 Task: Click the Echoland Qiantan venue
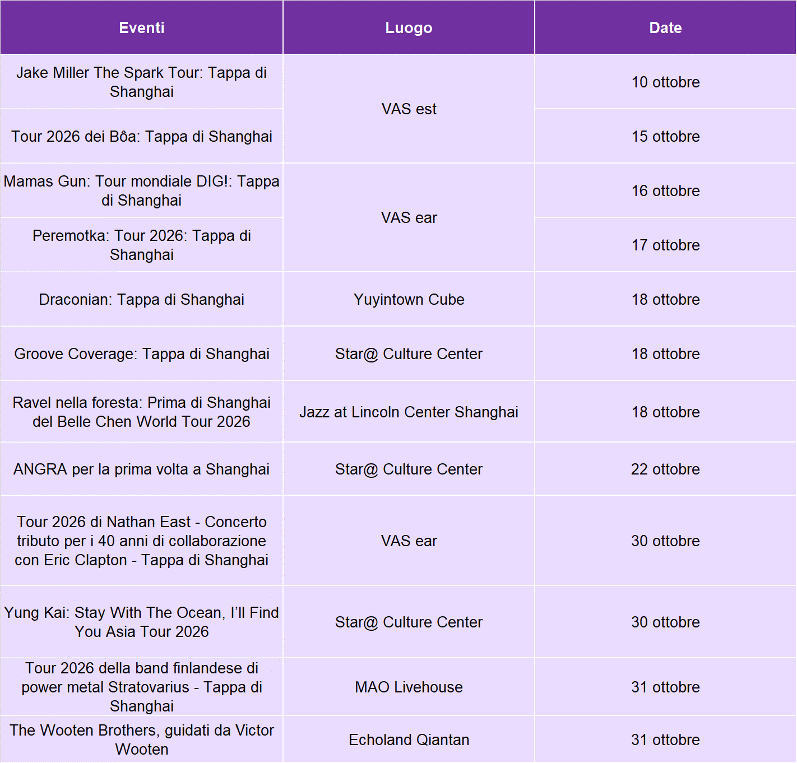[x=409, y=739]
